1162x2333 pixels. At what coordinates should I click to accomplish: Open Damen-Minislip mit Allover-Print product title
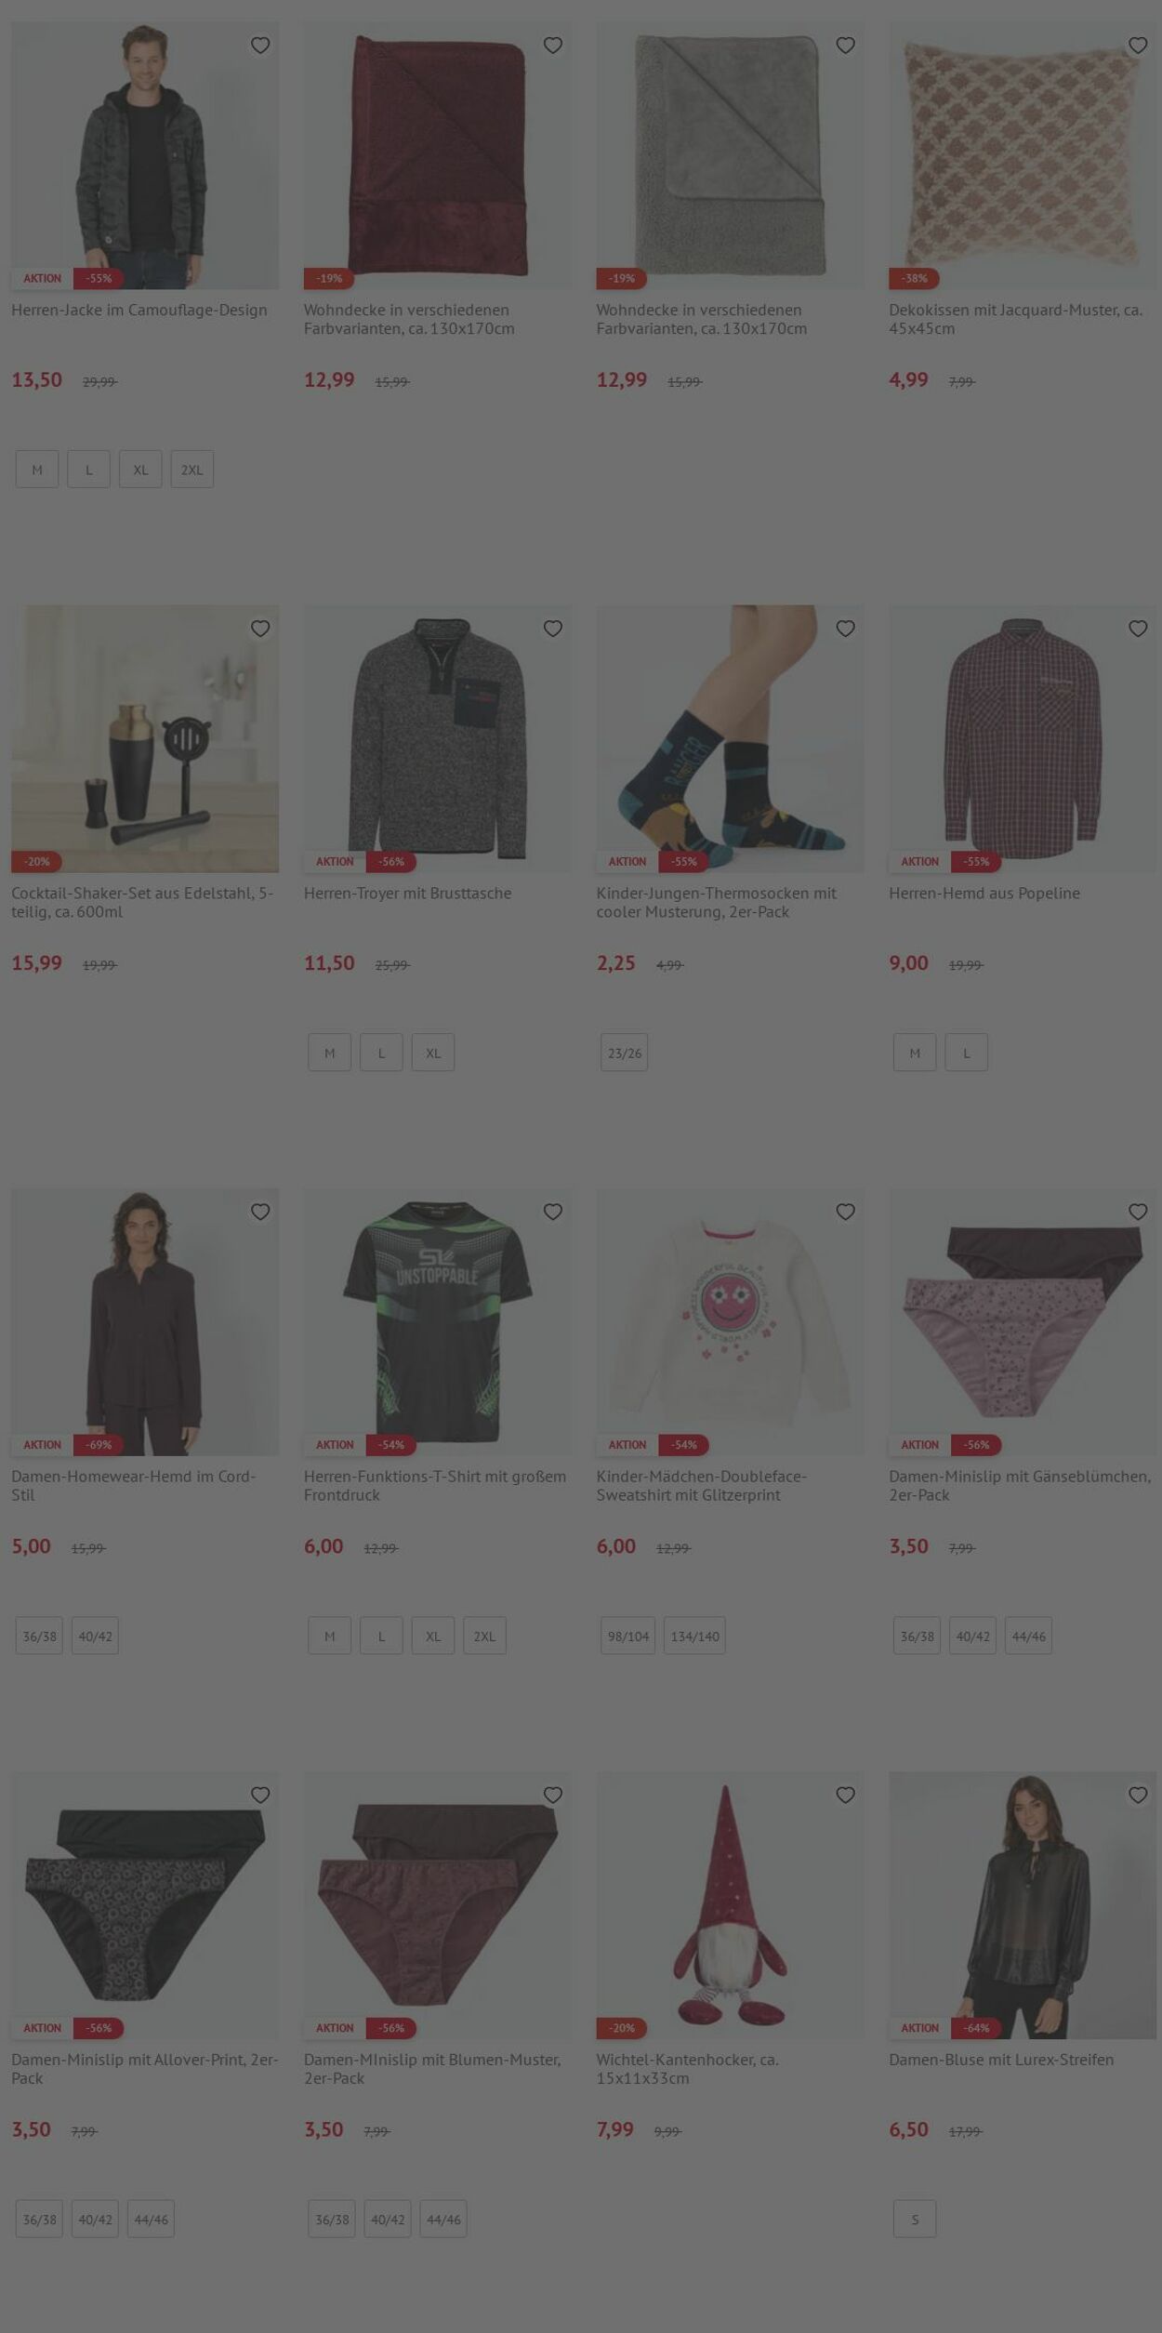(x=145, y=2068)
